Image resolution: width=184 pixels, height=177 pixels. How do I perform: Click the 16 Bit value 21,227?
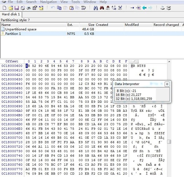pos(136,95)
